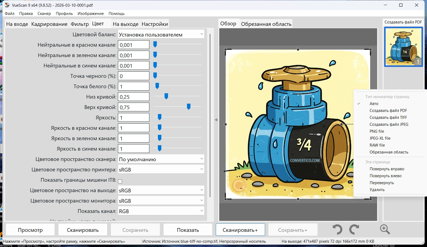Open the 'Цветовой баланс' dropdown
Image resolution: width=427 pixels, height=247 pixels.
tap(161, 35)
